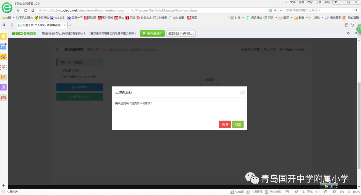Expand the 收藏 bookmarks dropdown arrow

coord(13,18)
